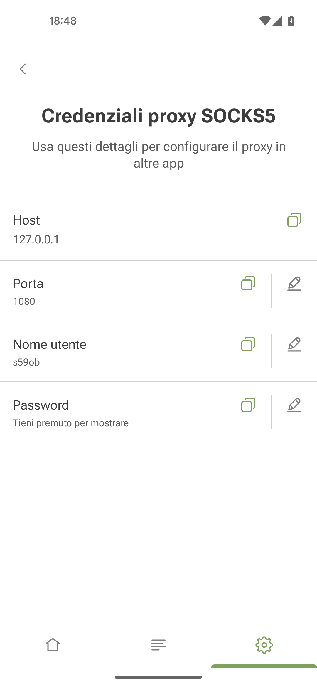Copy the Password to clipboard

click(x=248, y=405)
